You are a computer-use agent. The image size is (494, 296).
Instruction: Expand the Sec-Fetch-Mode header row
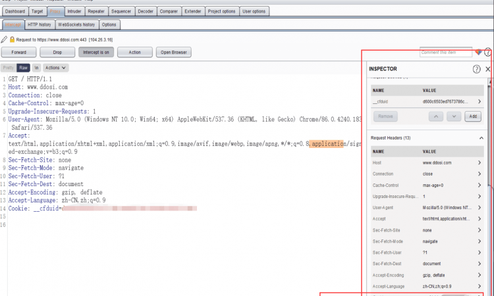(x=480, y=241)
